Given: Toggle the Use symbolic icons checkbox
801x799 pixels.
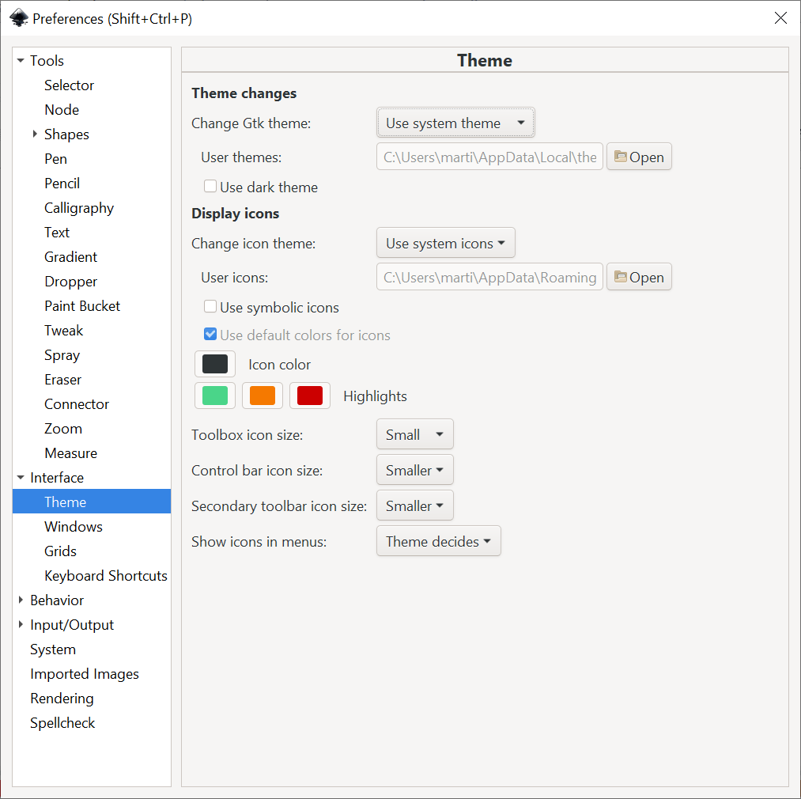Looking at the screenshot, I should tap(210, 307).
